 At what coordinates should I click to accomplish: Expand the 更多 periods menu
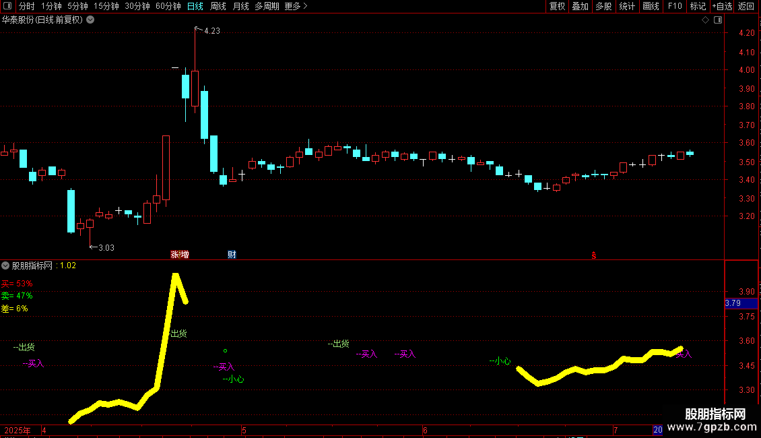pyautogui.click(x=296, y=6)
